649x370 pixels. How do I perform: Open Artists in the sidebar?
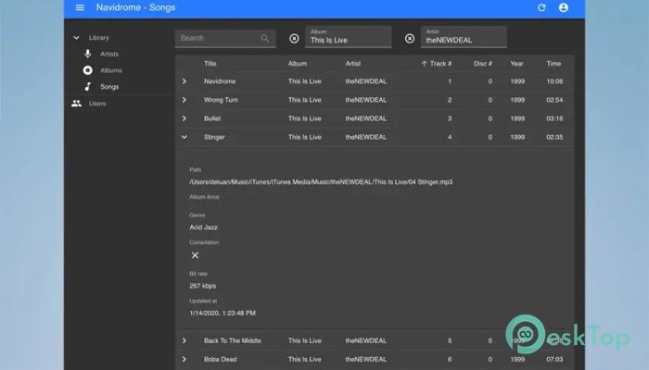[109, 54]
